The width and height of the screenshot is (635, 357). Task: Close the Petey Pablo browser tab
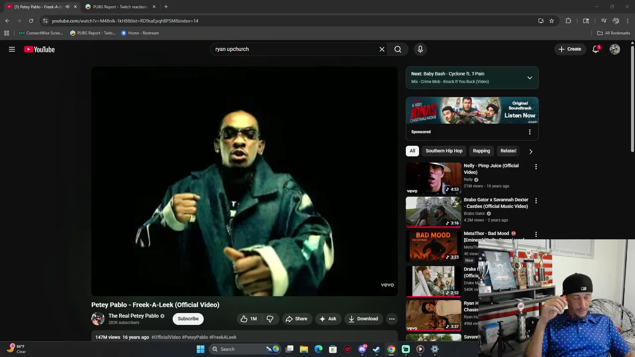75,7
